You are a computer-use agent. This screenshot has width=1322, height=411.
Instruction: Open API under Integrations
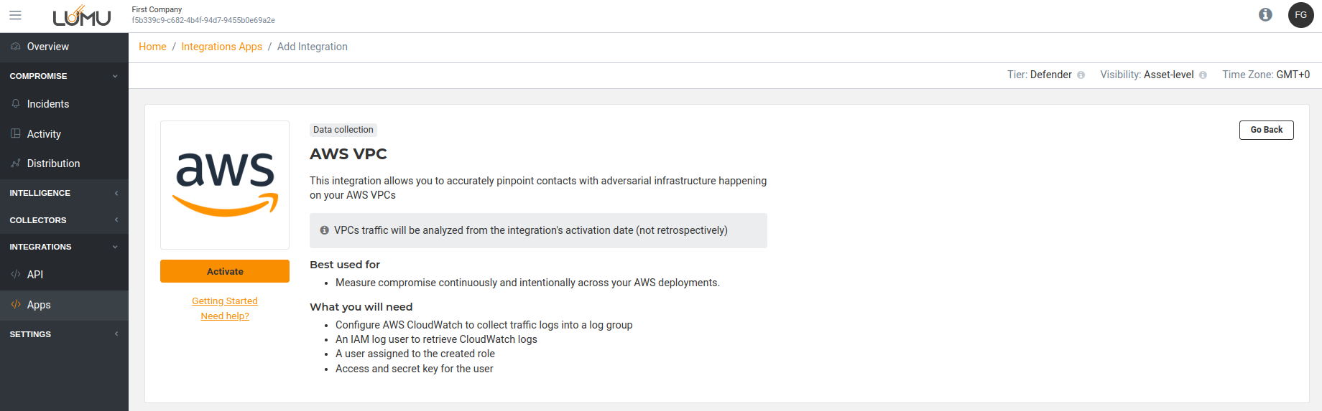(34, 275)
